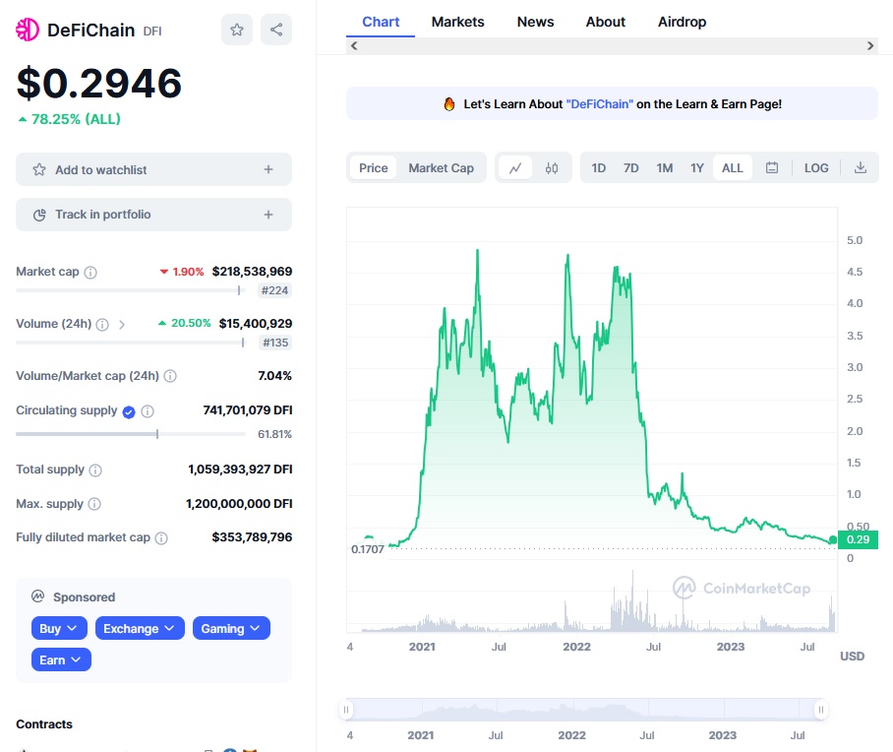
Task: Open the share options icon
Action: click(x=276, y=30)
